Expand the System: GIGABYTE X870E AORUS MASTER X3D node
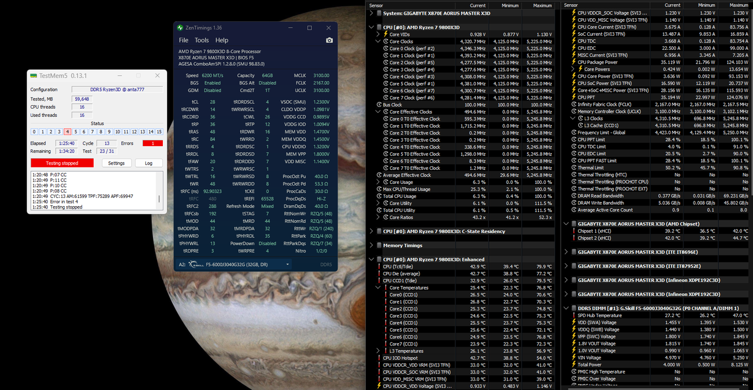The height and width of the screenshot is (390, 753). [371, 13]
